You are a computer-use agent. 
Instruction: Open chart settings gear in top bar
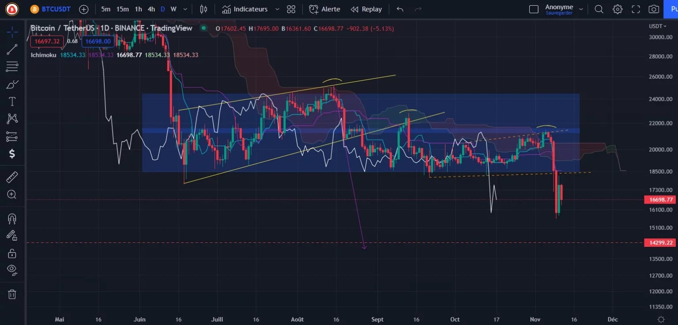[x=618, y=9]
